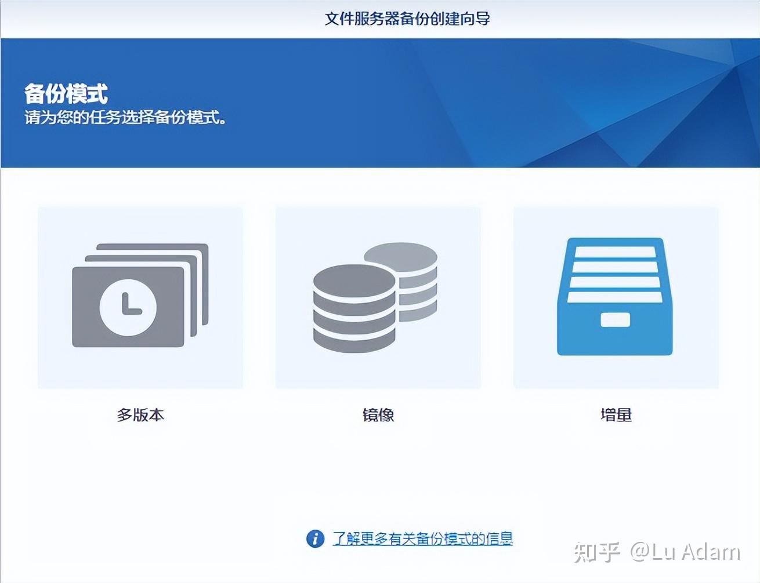This screenshot has width=760, height=583.
Task: Click the blue info circle icon
Action: click(x=316, y=539)
